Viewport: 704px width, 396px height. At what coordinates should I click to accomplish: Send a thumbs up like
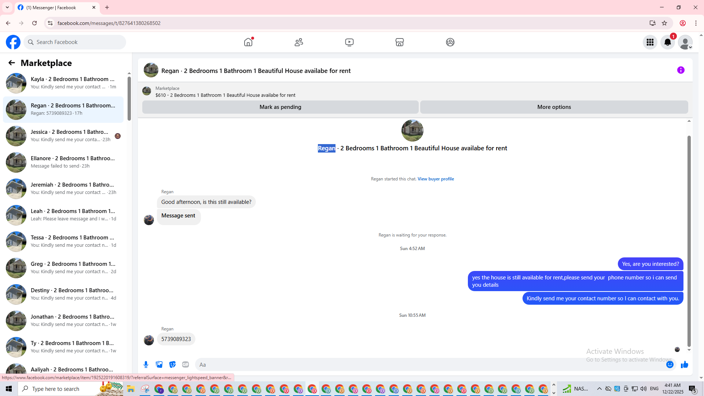click(x=684, y=364)
